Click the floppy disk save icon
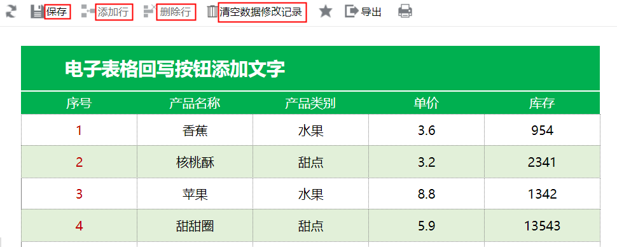 (37, 11)
